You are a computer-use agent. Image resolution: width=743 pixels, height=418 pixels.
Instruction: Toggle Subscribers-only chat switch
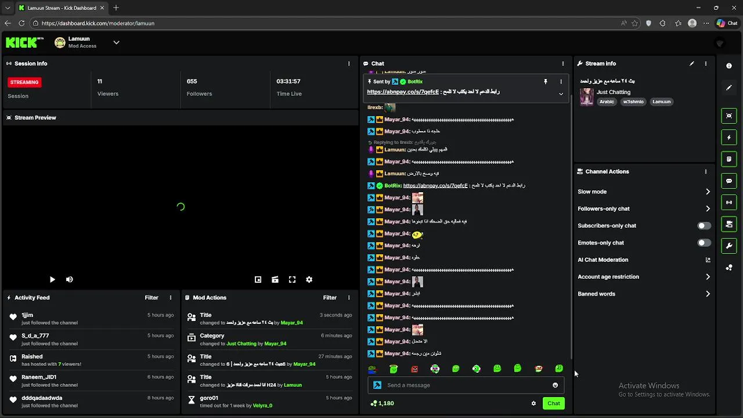tap(704, 226)
